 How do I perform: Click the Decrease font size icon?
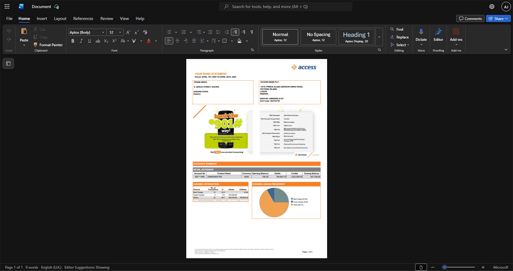[x=137, y=32]
